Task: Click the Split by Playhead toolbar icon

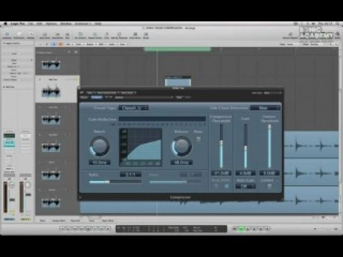Action: tap(119, 35)
